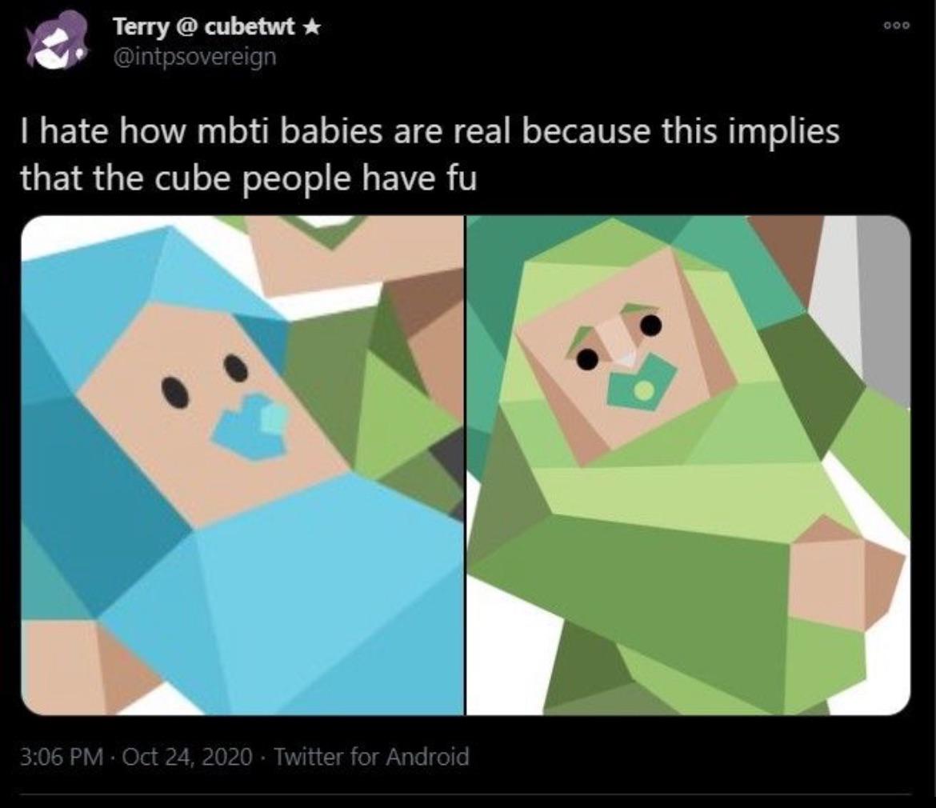Click the green baby's right black eye
Image resolution: width=936 pixels, height=808 pixels.
point(651,324)
